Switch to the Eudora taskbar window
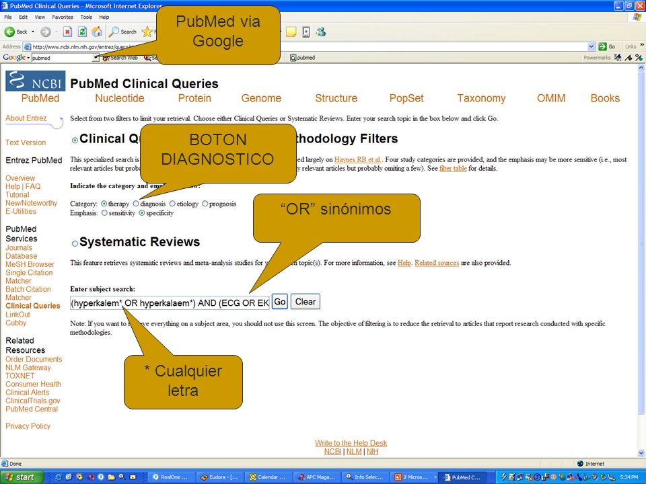Viewport: 646px width, 484px height. tap(219, 477)
